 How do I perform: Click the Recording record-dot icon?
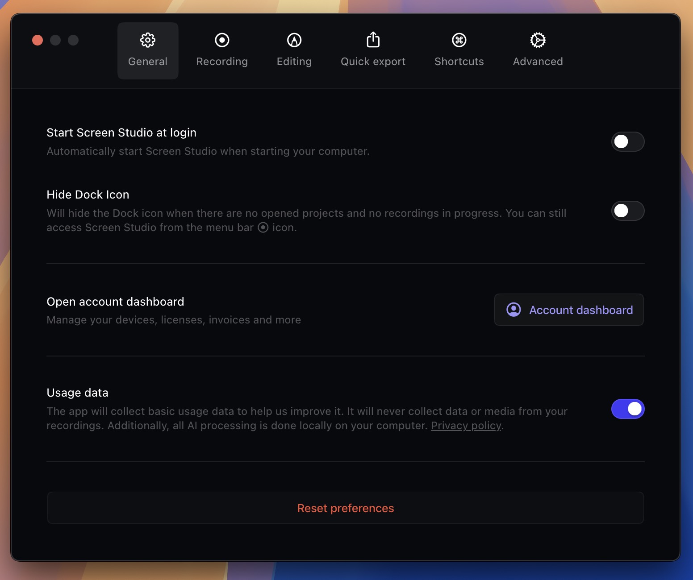tap(222, 40)
